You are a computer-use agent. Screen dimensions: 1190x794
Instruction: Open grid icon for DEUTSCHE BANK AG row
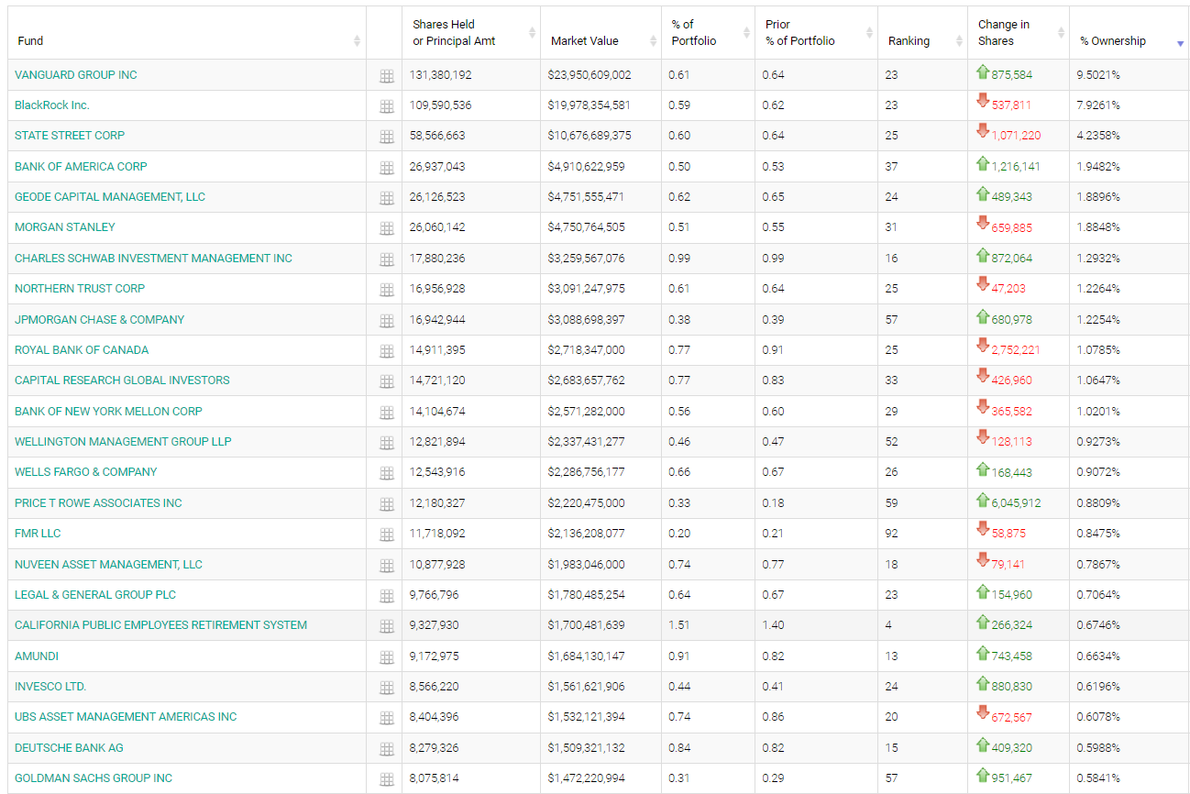point(386,749)
